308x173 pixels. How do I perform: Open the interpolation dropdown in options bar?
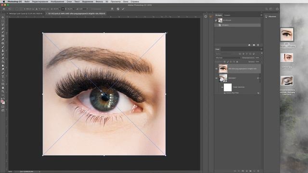[x=96, y=9]
